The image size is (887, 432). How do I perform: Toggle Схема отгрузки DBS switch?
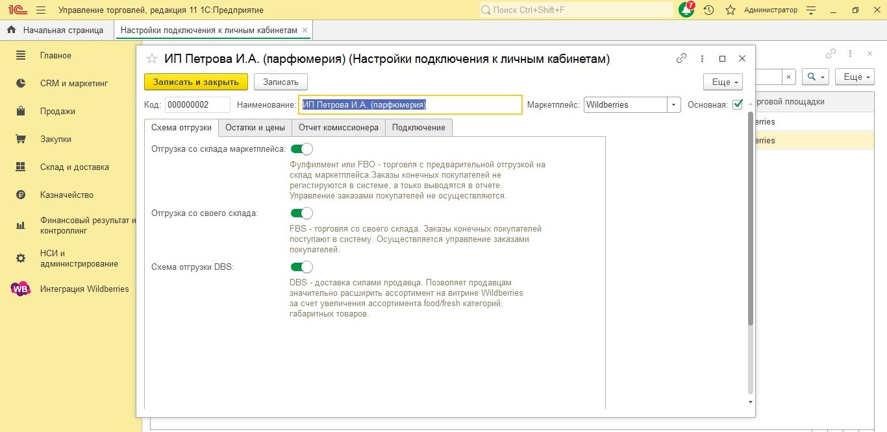[301, 267]
